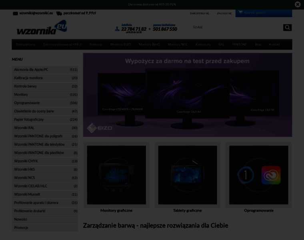The image size is (304, 240).
Task: Open Zarejestruj się registration link
Action: 199,13
